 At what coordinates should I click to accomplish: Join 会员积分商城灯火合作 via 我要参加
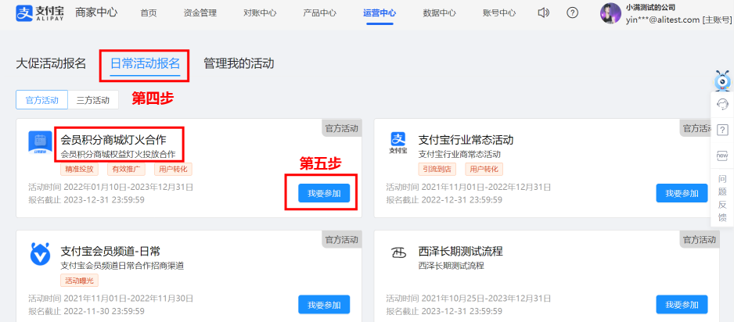coord(324,193)
